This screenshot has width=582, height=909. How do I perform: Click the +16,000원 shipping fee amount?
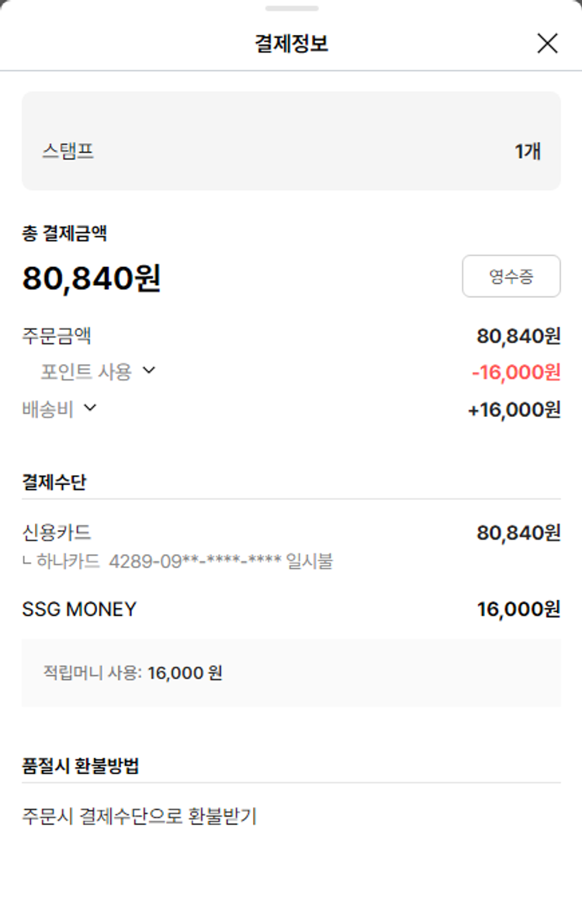pyautogui.click(x=514, y=410)
